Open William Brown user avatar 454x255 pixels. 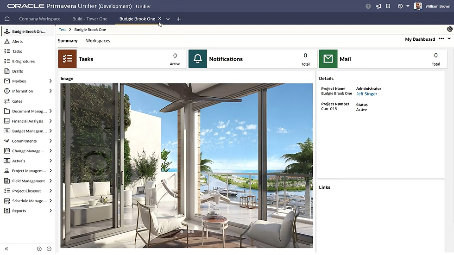click(x=418, y=6)
